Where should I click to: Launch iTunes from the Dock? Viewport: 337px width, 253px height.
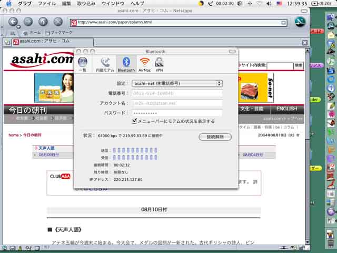tap(331, 61)
